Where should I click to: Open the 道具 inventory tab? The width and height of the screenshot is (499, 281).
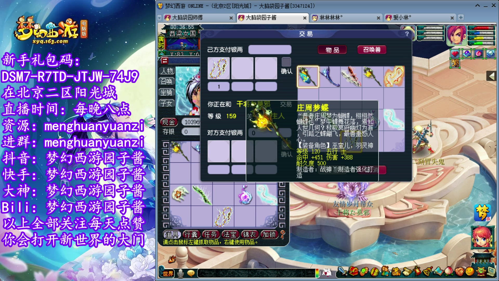pos(172,235)
